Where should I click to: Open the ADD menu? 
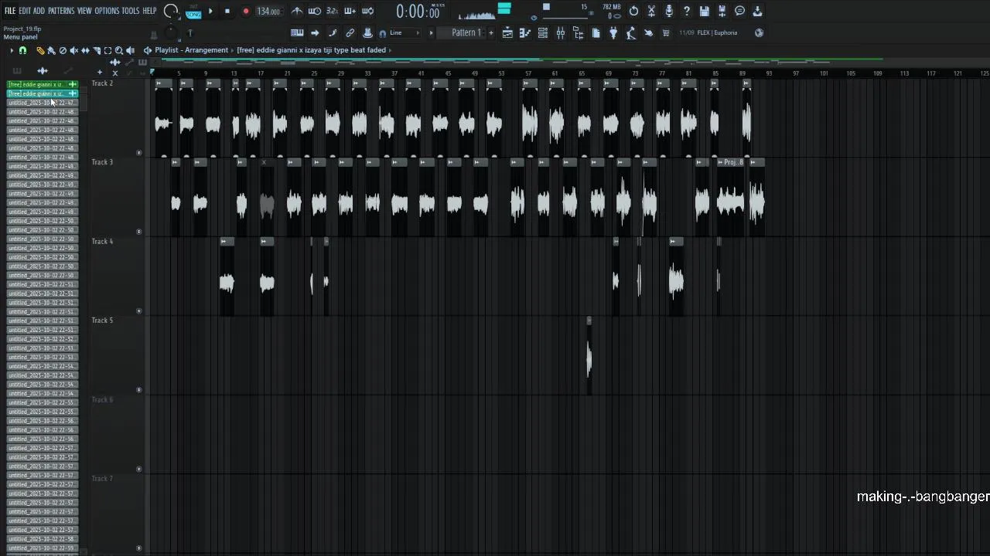tap(39, 11)
